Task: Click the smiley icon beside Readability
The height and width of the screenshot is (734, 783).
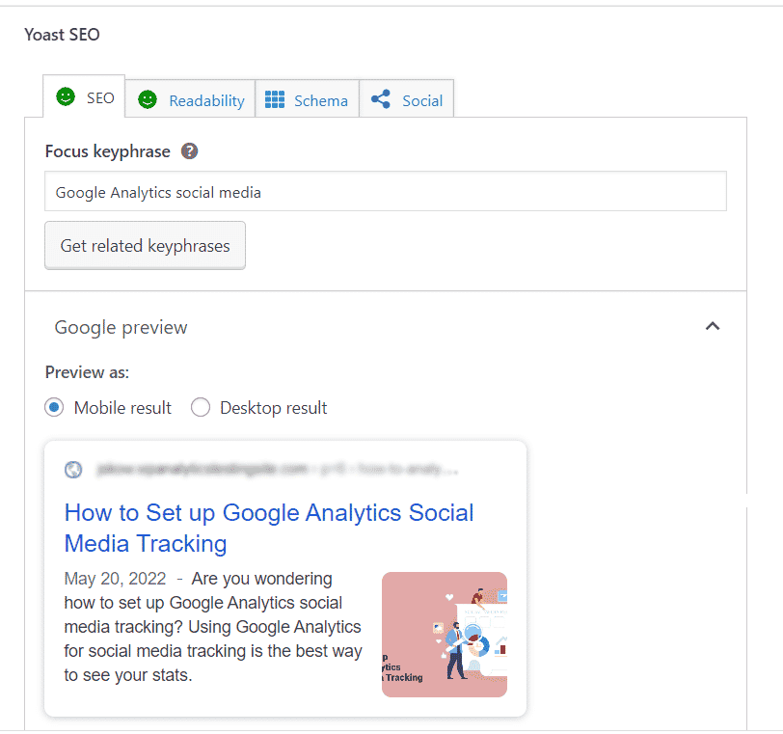Action: (x=147, y=100)
